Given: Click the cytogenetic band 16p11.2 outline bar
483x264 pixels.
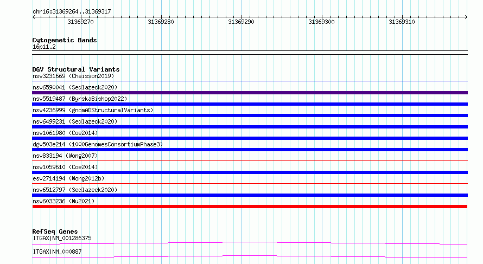Looking at the screenshot, I should coord(250,53).
